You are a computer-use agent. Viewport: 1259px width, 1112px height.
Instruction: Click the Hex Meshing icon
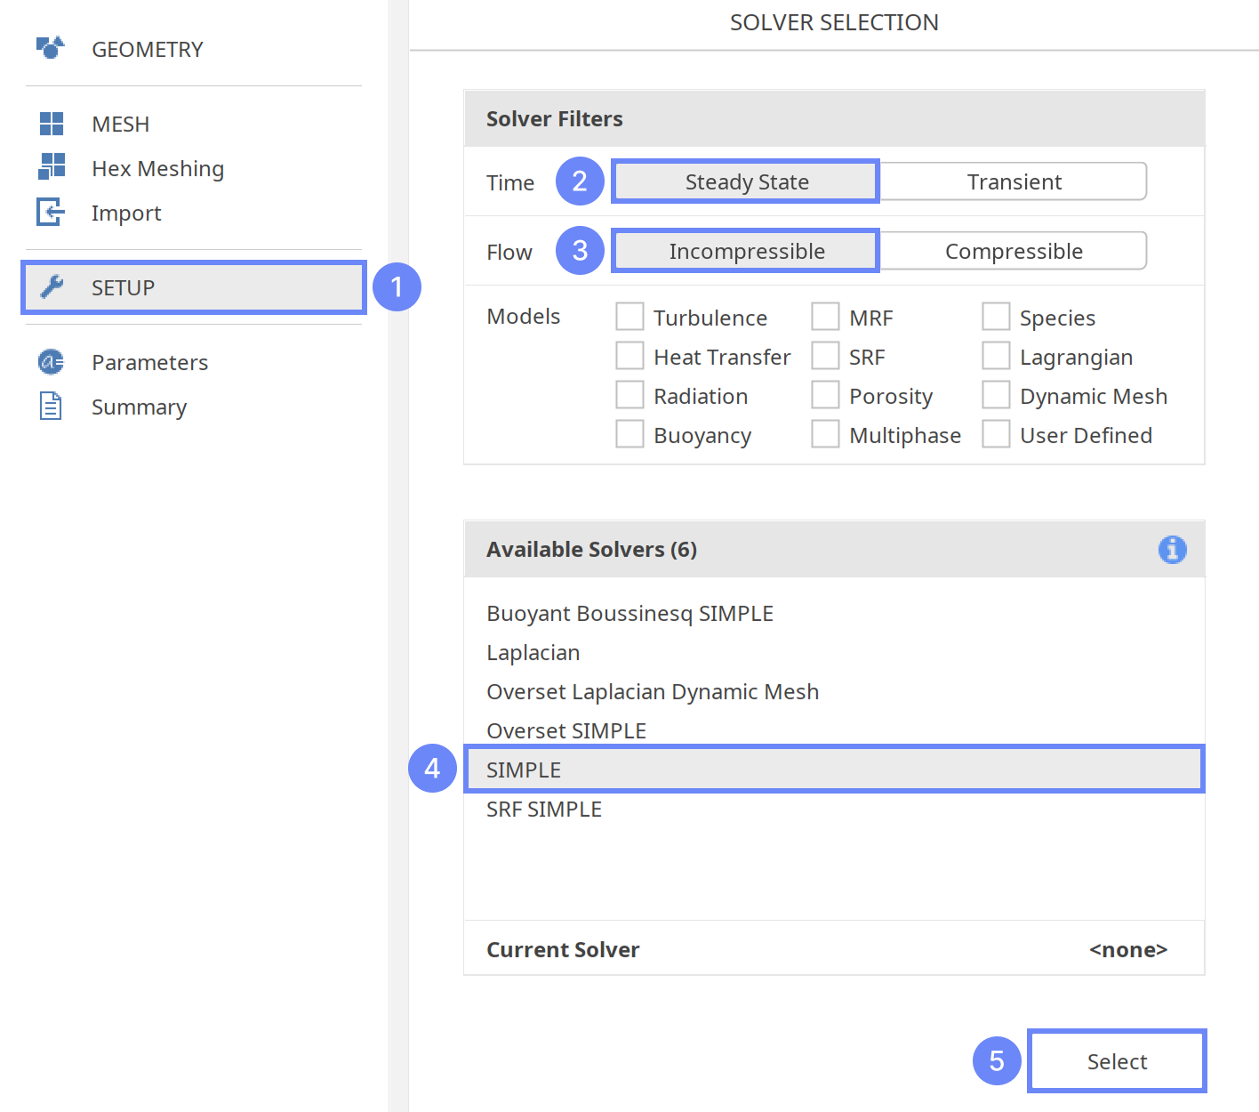coord(52,167)
